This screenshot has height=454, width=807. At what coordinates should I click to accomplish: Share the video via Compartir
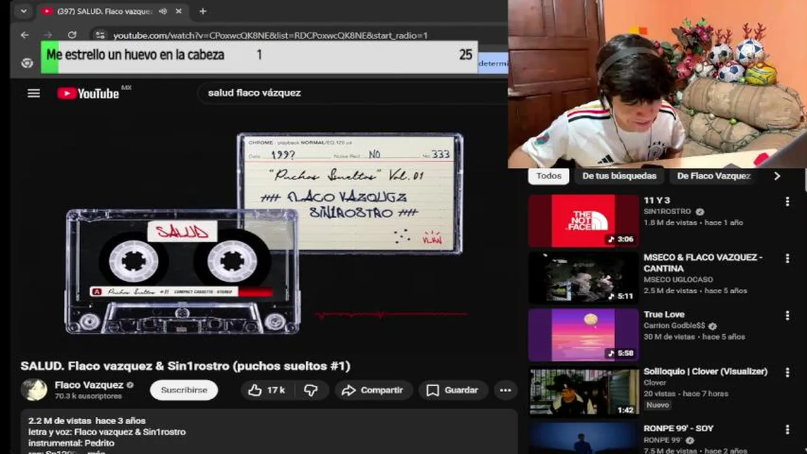pyautogui.click(x=373, y=390)
